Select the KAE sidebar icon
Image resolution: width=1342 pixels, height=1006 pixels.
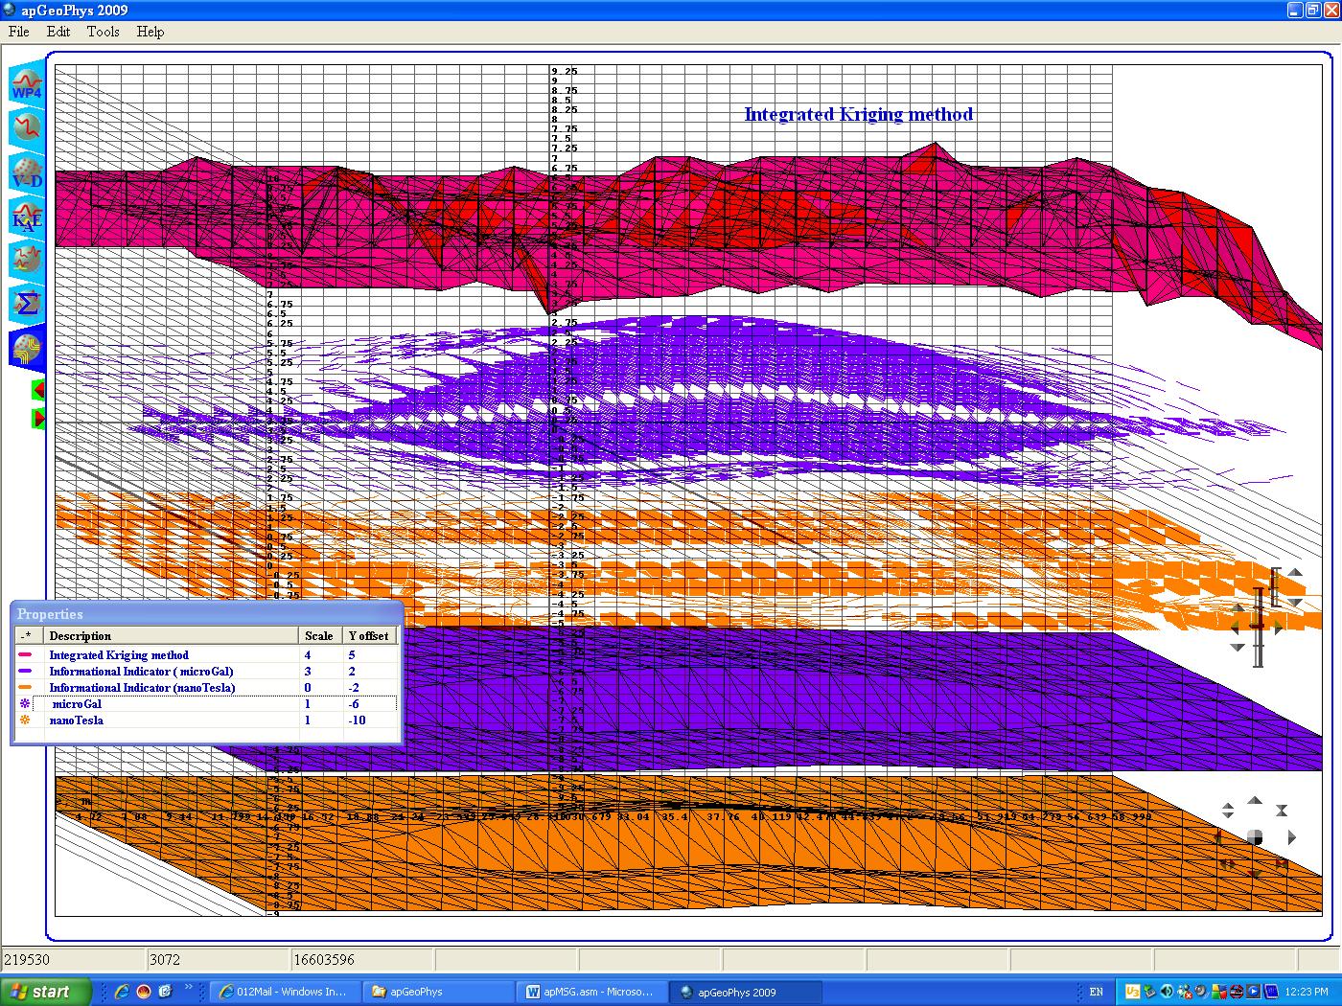point(27,217)
